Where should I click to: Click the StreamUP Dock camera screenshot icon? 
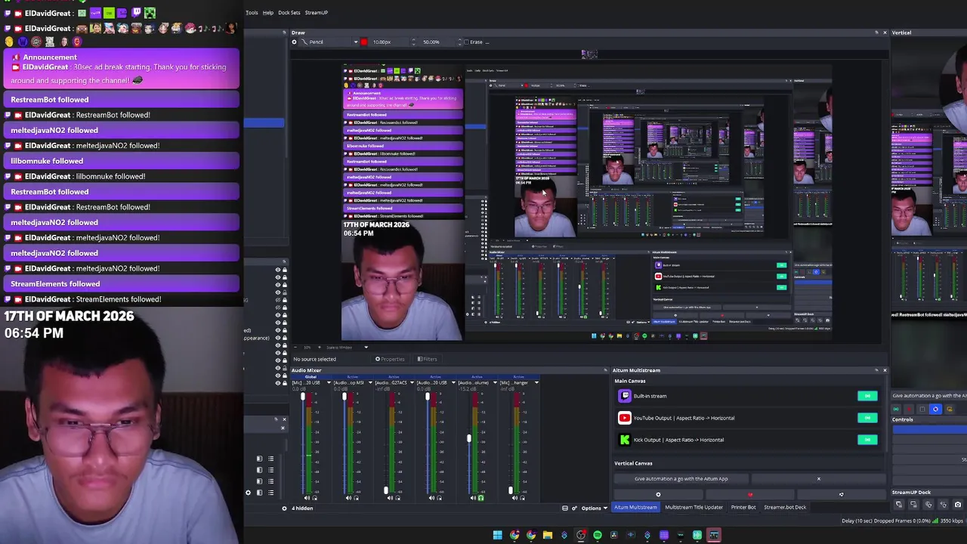tap(958, 504)
